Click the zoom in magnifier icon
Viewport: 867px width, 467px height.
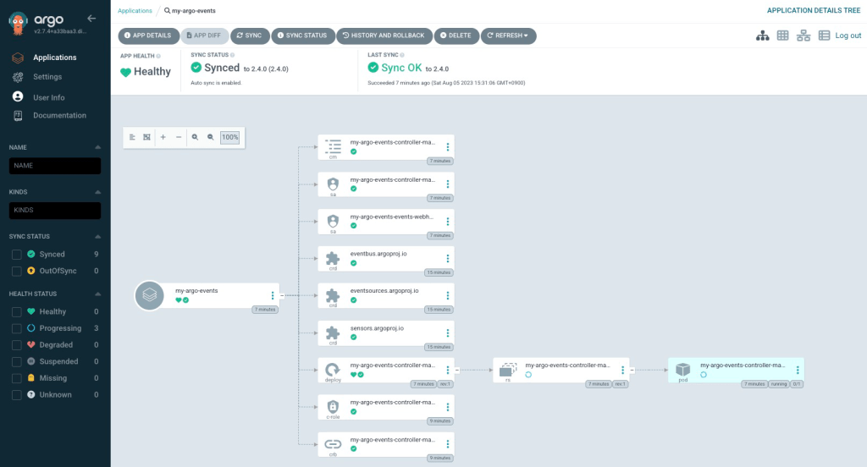(195, 137)
